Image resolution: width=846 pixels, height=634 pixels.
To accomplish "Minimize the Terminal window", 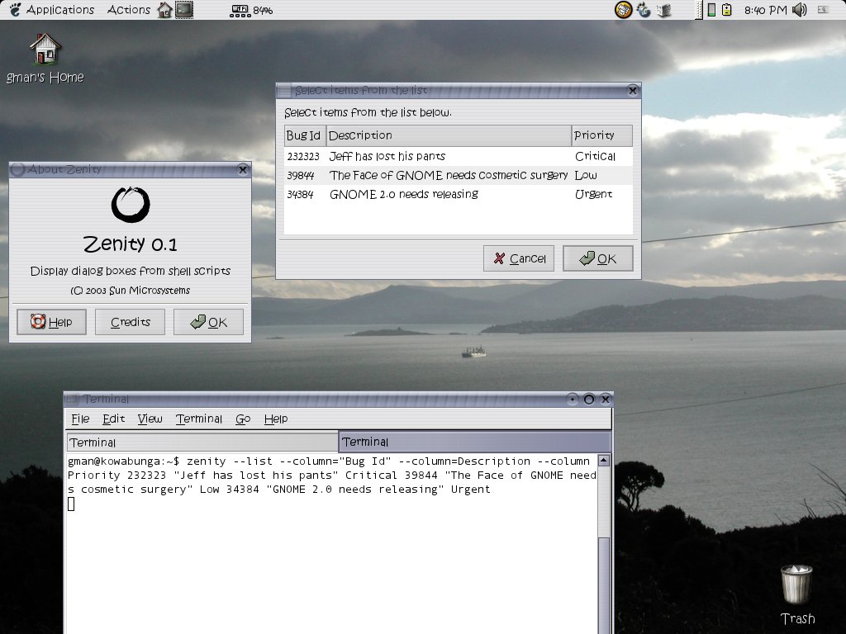I will [x=572, y=400].
